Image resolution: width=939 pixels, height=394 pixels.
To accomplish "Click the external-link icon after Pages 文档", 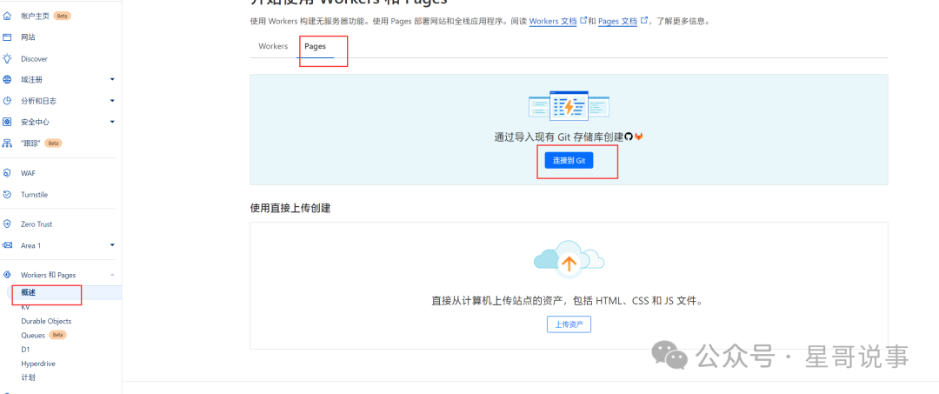I will point(644,20).
